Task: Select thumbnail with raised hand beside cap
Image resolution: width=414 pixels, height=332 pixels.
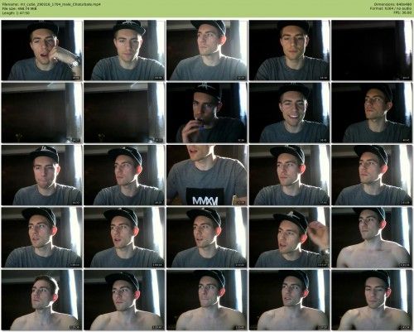Action: pyautogui.click(x=289, y=238)
